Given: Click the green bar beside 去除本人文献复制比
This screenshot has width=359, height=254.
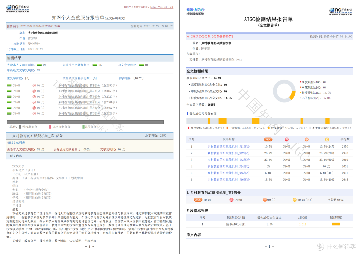Looking at the screenshot, I should [x=39, y=65].
